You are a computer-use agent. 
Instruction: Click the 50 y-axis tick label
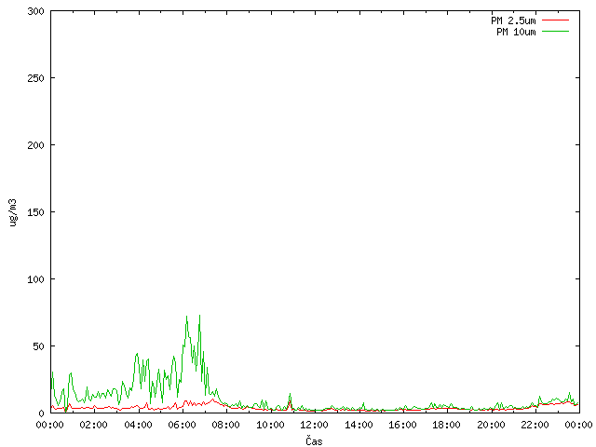pyautogui.click(x=38, y=346)
